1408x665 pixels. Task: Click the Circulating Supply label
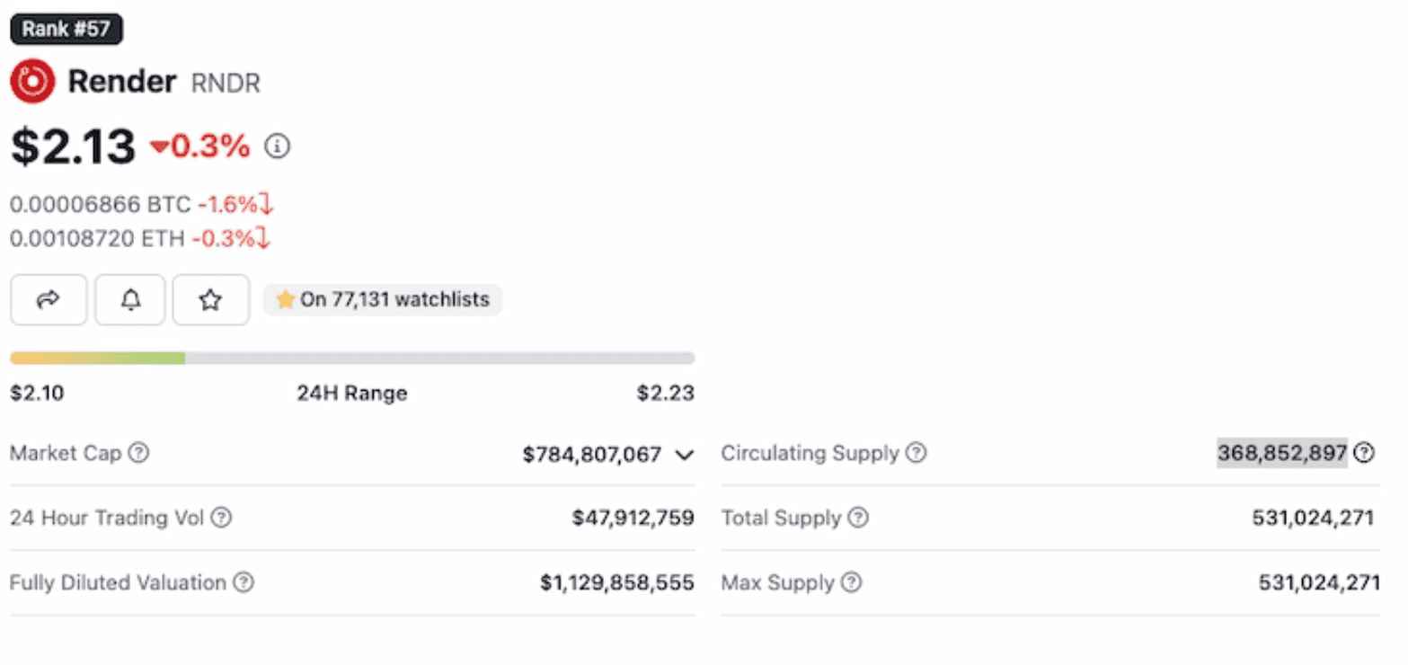[810, 453]
